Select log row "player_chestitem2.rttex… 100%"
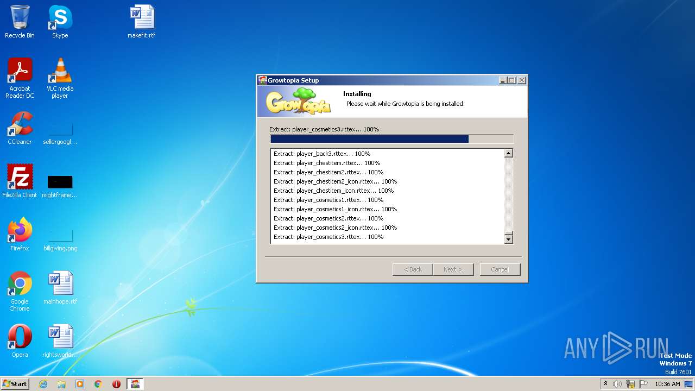 [x=328, y=172]
